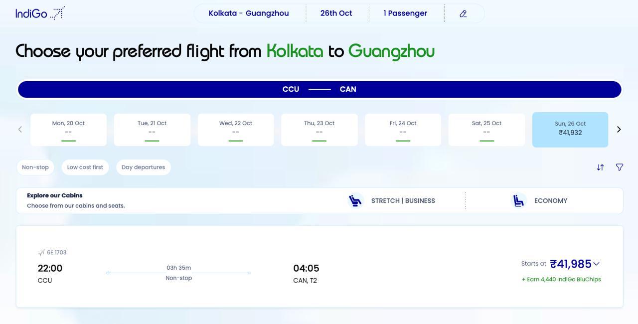Screen dimensions: 638x324
Task: Click the Earn 4,440 IndiGo BluChips link
Action: click(x=561, y=280)
